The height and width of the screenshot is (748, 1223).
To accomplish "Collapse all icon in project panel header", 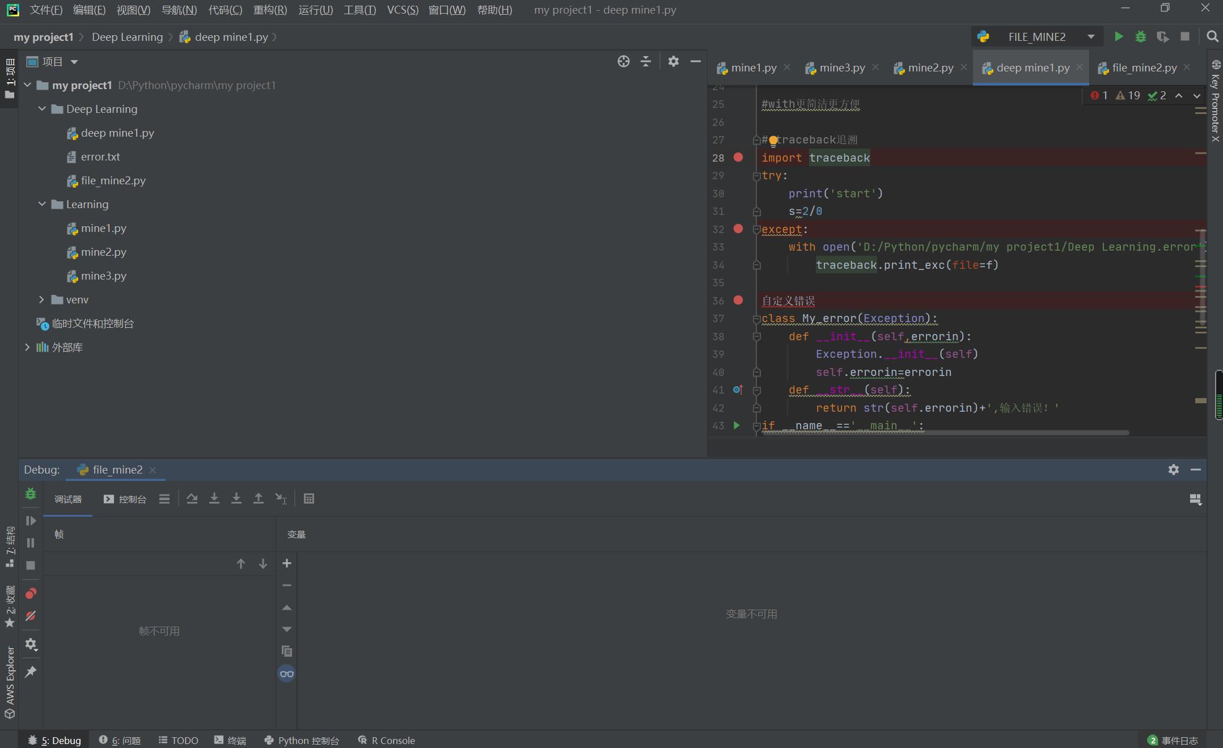I will coord(646,61).
